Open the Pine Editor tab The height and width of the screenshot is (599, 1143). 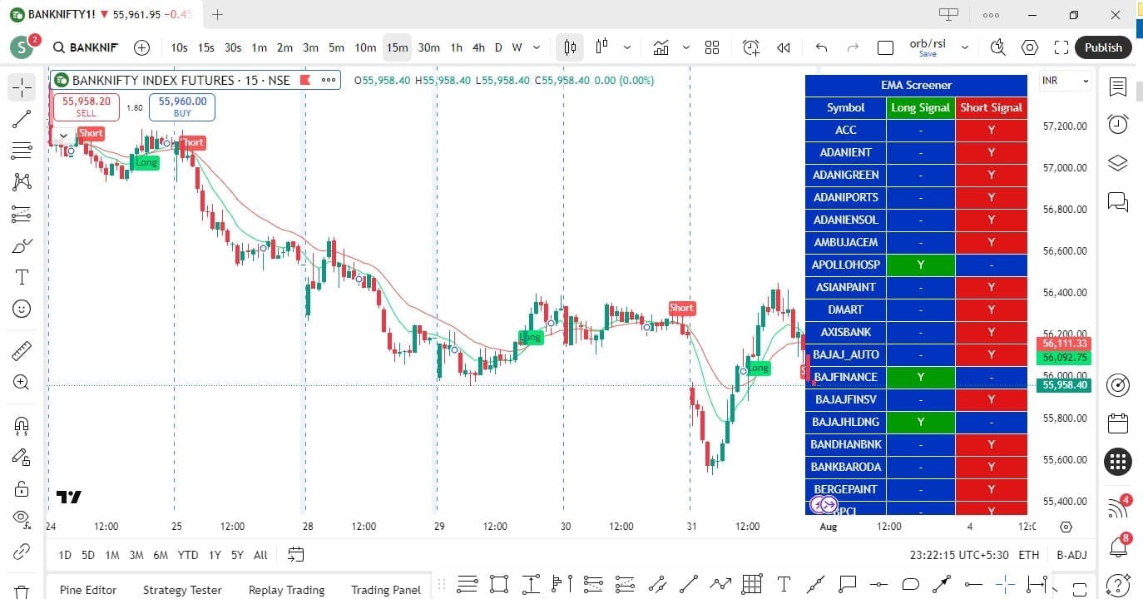point(88,590)
